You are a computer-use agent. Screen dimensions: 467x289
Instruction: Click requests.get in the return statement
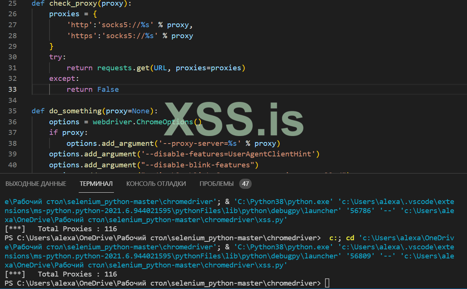point(123,68)
